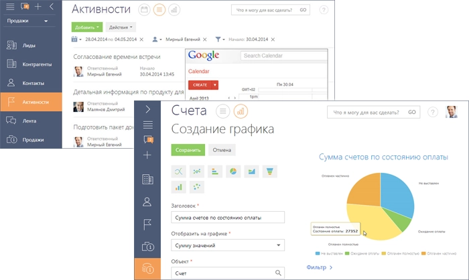The image size is (469, 280).
Task: Remove the 28.04.2014–04.05.2014 date filter
Action: [x=141, y=40]
